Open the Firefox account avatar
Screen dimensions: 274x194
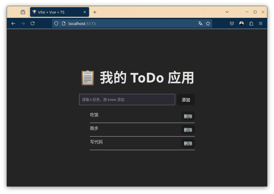tap(241, 23)
